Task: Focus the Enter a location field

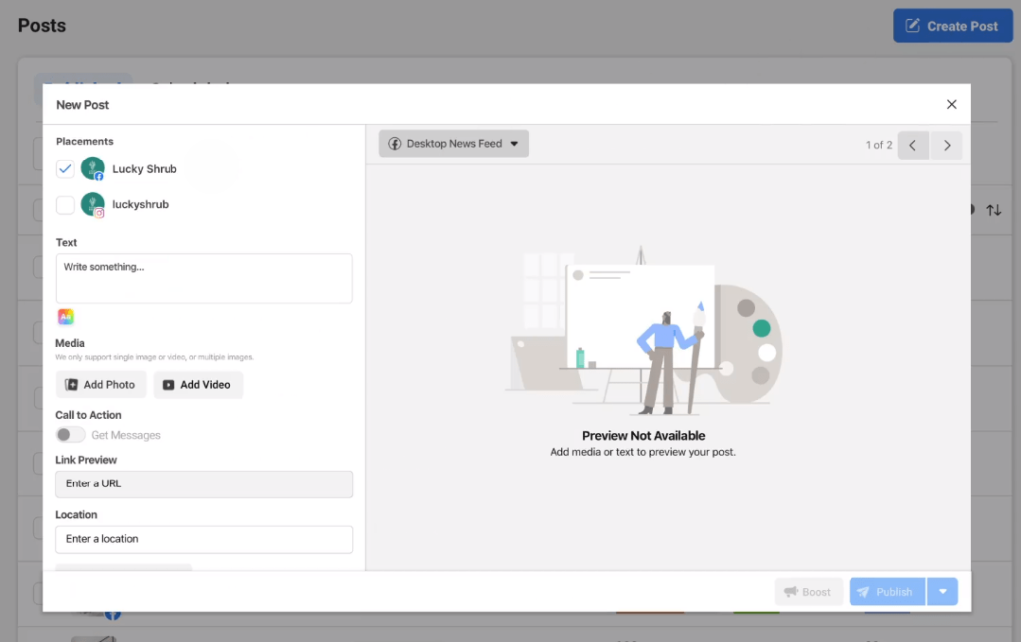Action: click(x=203, y=539)
